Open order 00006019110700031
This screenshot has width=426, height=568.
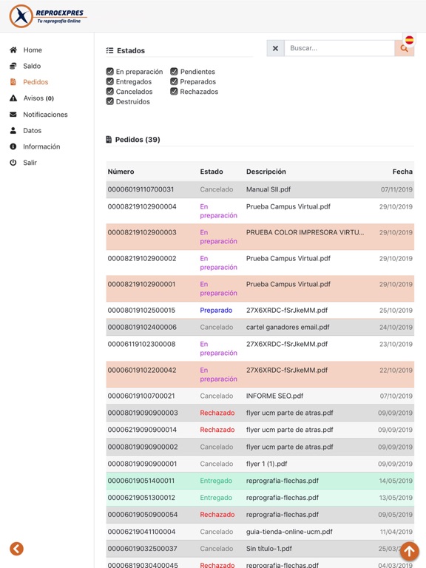pos(260,189)
